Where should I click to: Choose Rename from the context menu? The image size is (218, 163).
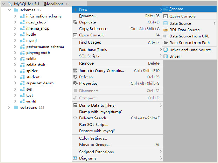pyautogui.click(x=88, y=16)
